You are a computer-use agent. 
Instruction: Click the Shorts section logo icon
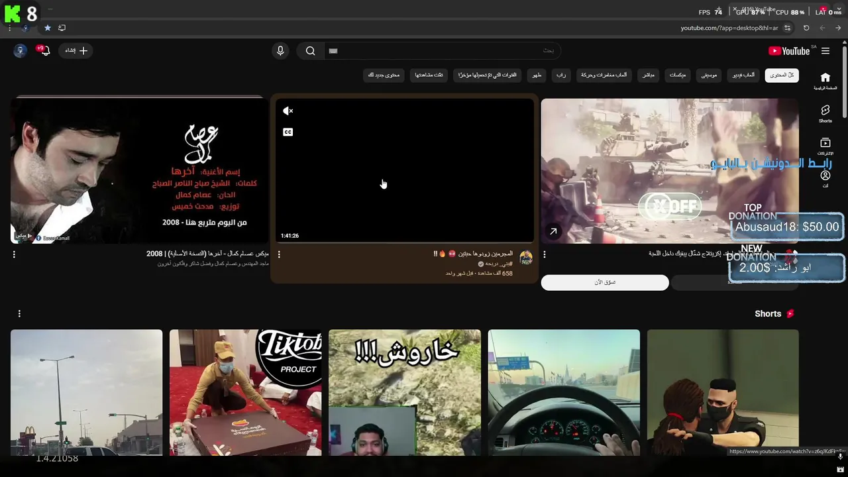(x=790, y=313)
